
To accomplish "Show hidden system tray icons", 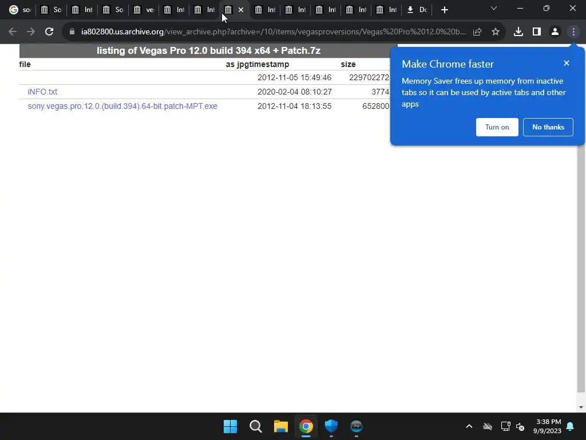I will click(469, 426).
